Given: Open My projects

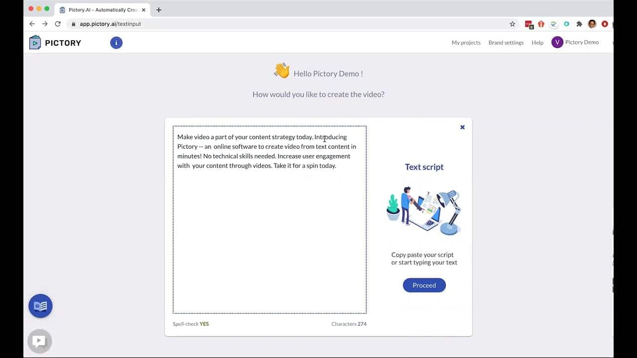Looking at the screenshot, I should [466, 43].
